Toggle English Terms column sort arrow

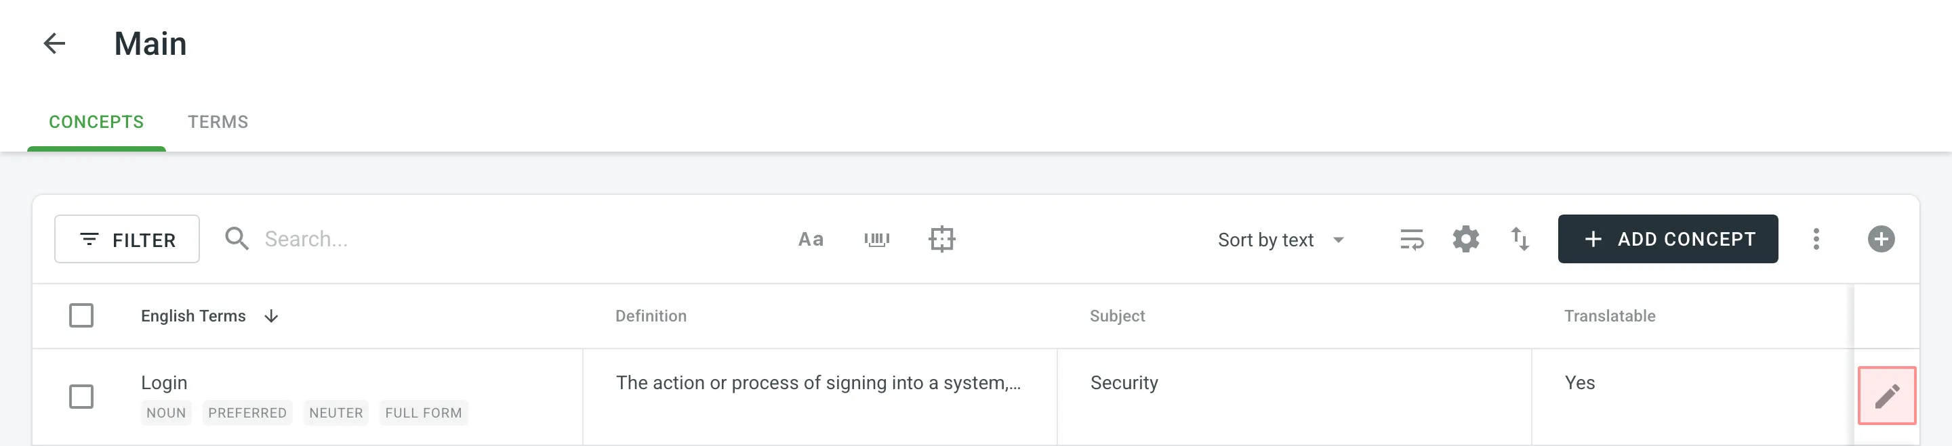click(271, 316)
